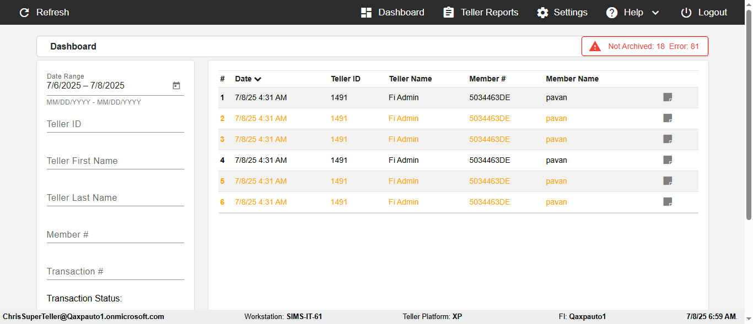The height and width of the screenshot is (324, 753).
Task: Sort by Member # column header
Action: pyautogui.click(x=487, y=79)
